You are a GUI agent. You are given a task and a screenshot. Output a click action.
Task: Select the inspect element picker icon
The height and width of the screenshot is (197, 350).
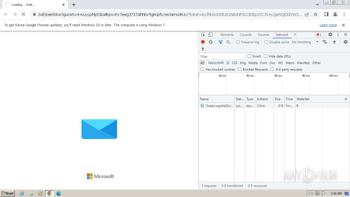pyautogui.click(x=203, y=35)
